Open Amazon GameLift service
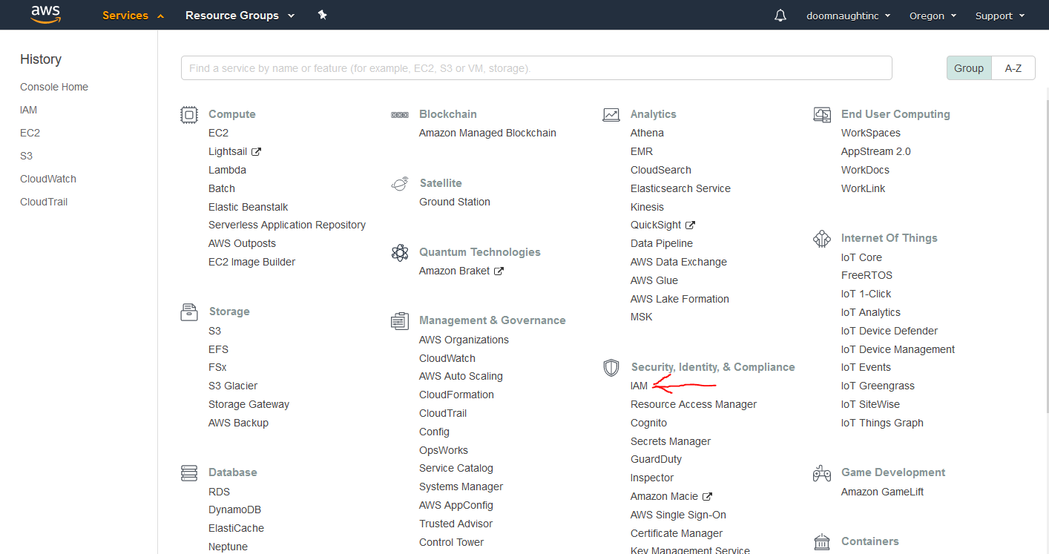This screenshot has width=1049, height=554. pyautogui.click(x=882, y=492)
